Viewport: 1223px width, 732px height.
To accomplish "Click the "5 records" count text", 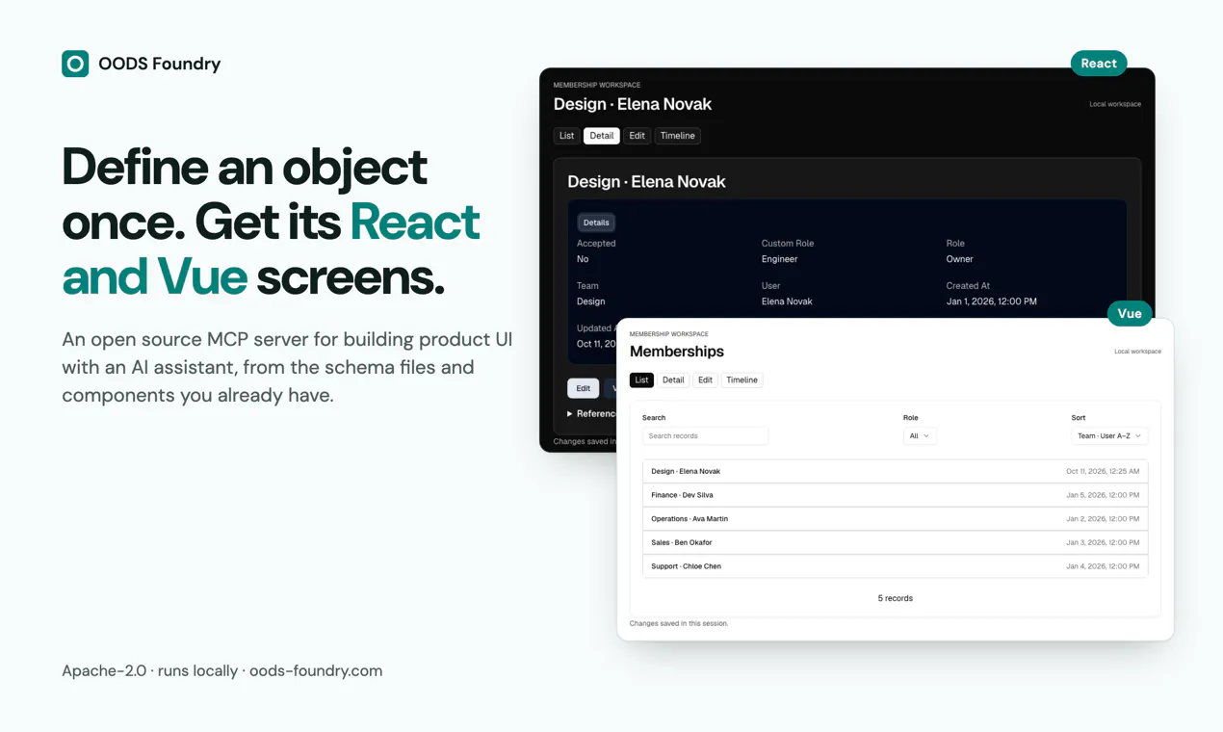I will click(x=896, y=599).
